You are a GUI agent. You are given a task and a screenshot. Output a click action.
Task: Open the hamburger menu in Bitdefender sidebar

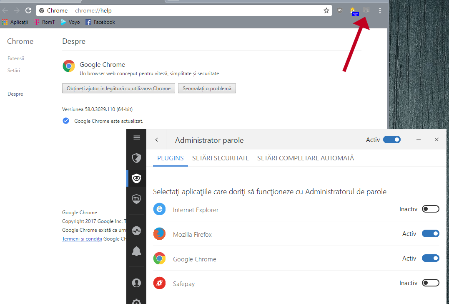[x=137, y=138]
